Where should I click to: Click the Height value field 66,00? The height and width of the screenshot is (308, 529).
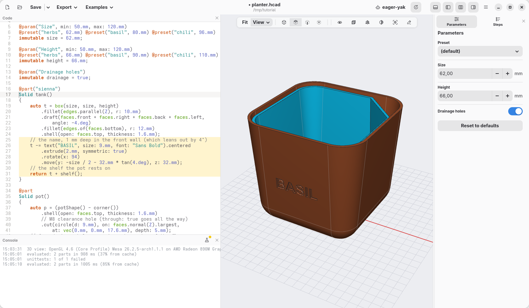click(465, 96)
